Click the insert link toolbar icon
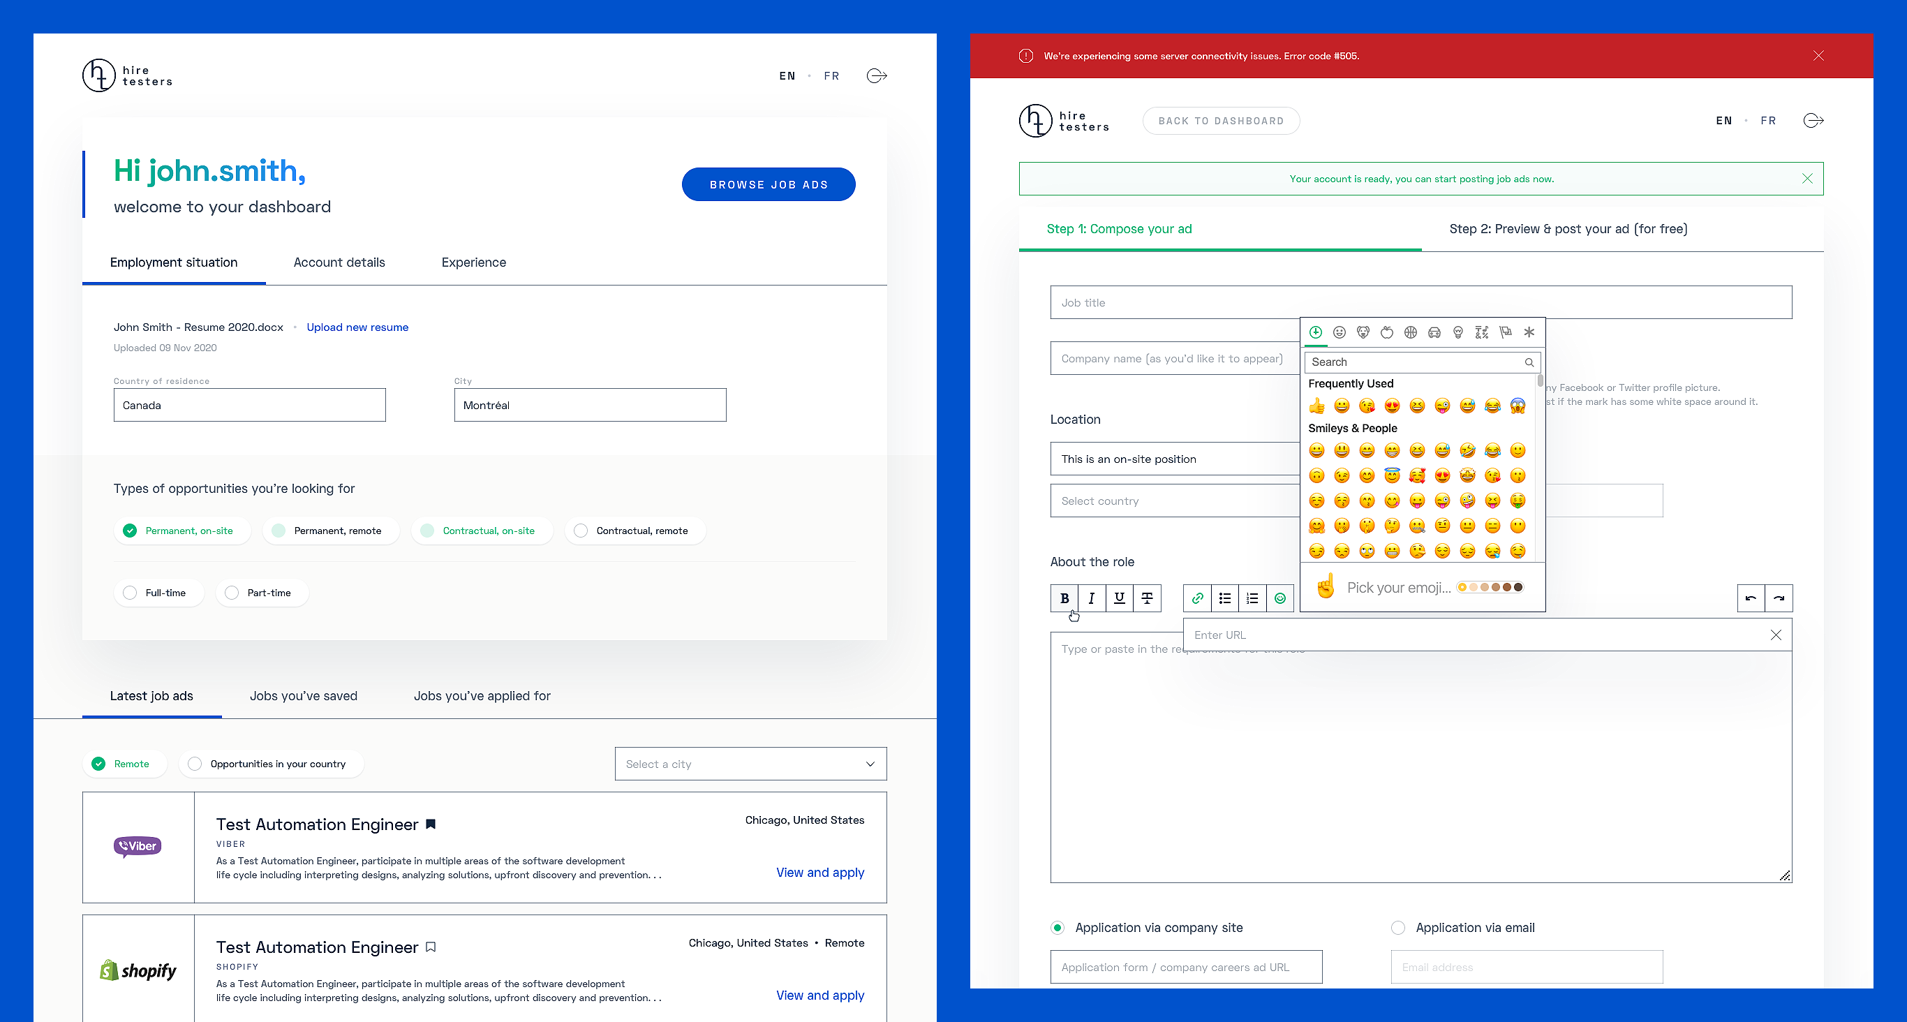This screenshot has height=1022, width=1907. (x=1197, y=598)
